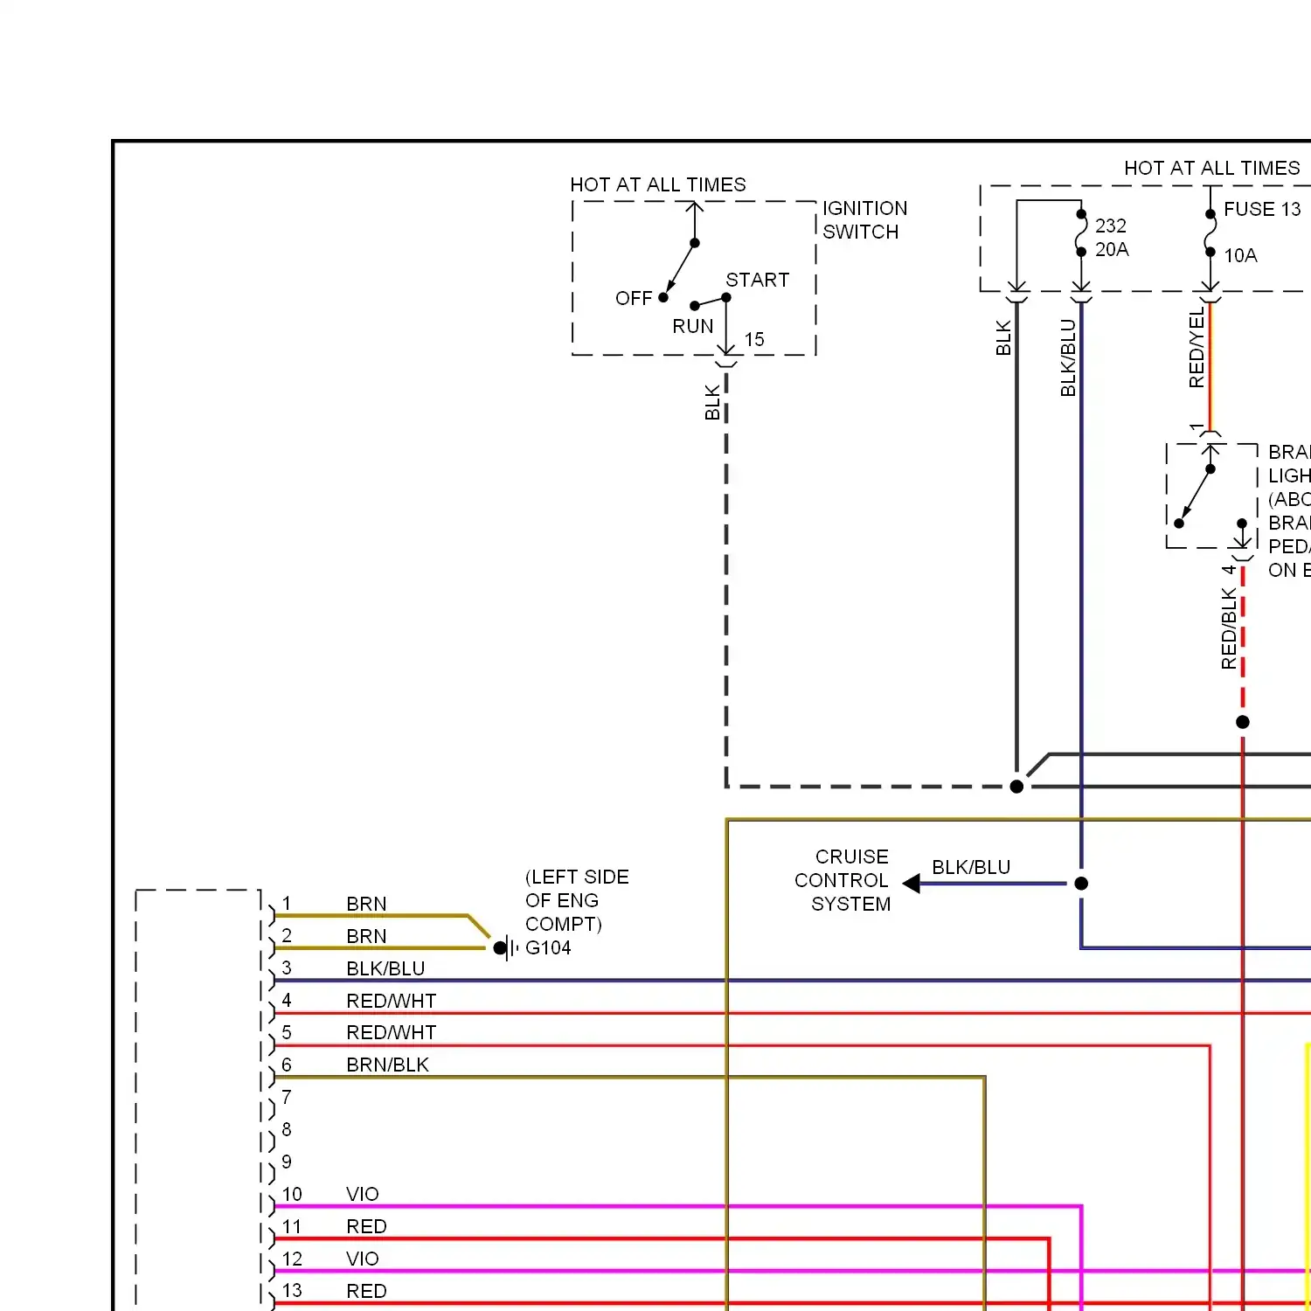The image size is (1311, 1311).
Task: Click the G104 ground symbol
Action: point(505,948)
